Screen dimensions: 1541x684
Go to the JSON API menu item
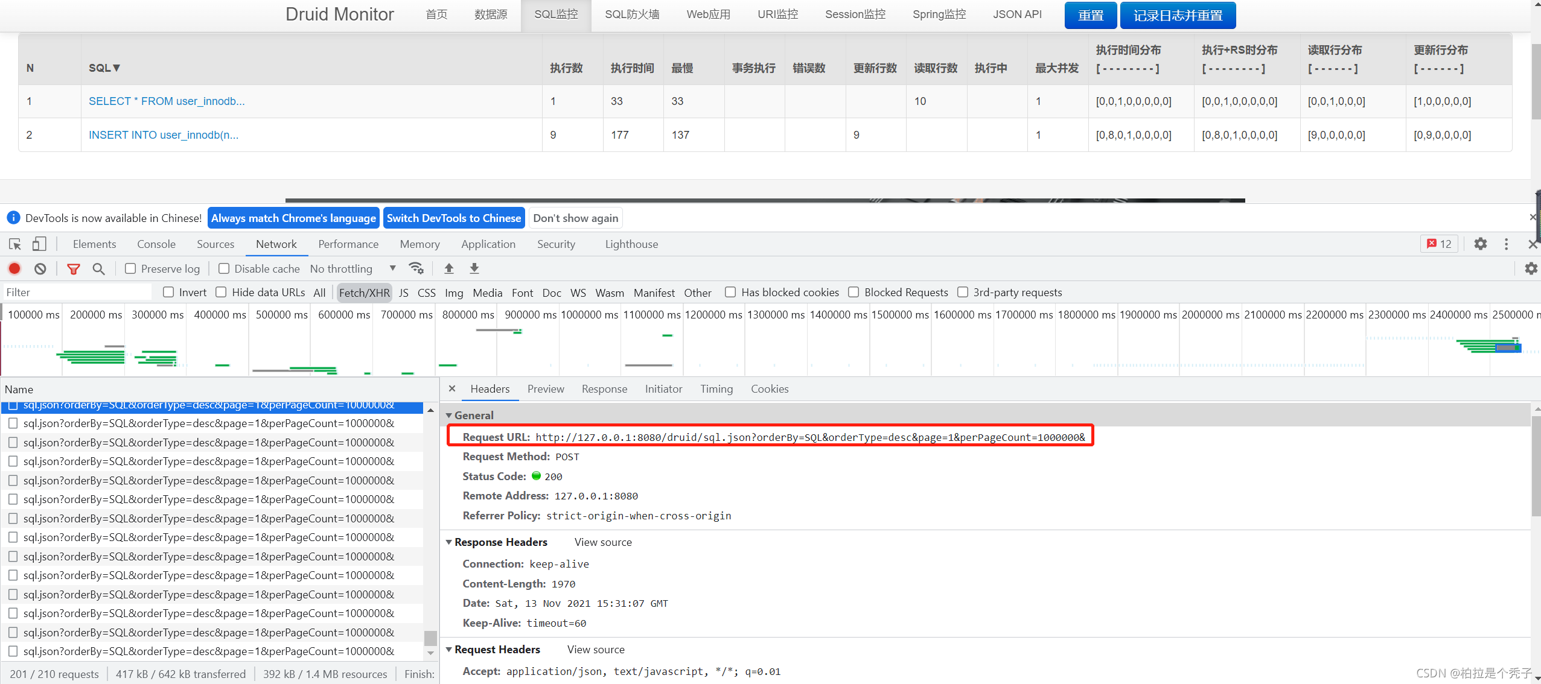click(x=1017, y=14)
